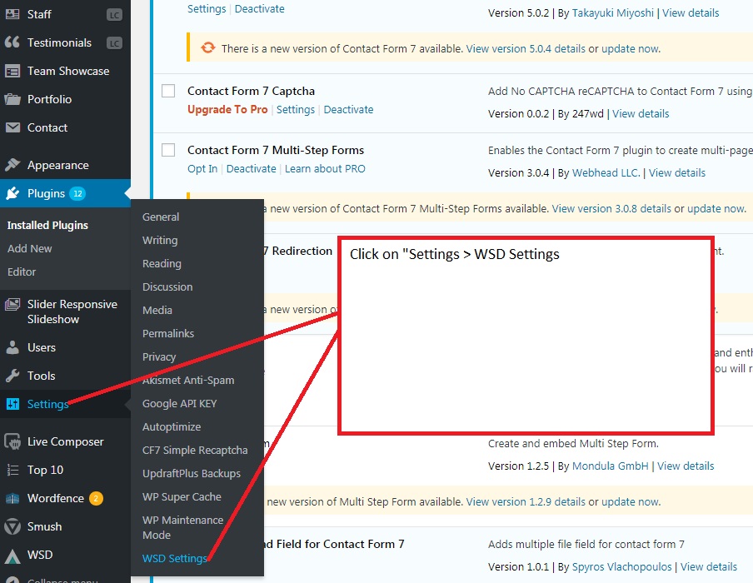The image size is (753, 583).
Task: Open Autoptimize settings item
Action: [172, 427]
